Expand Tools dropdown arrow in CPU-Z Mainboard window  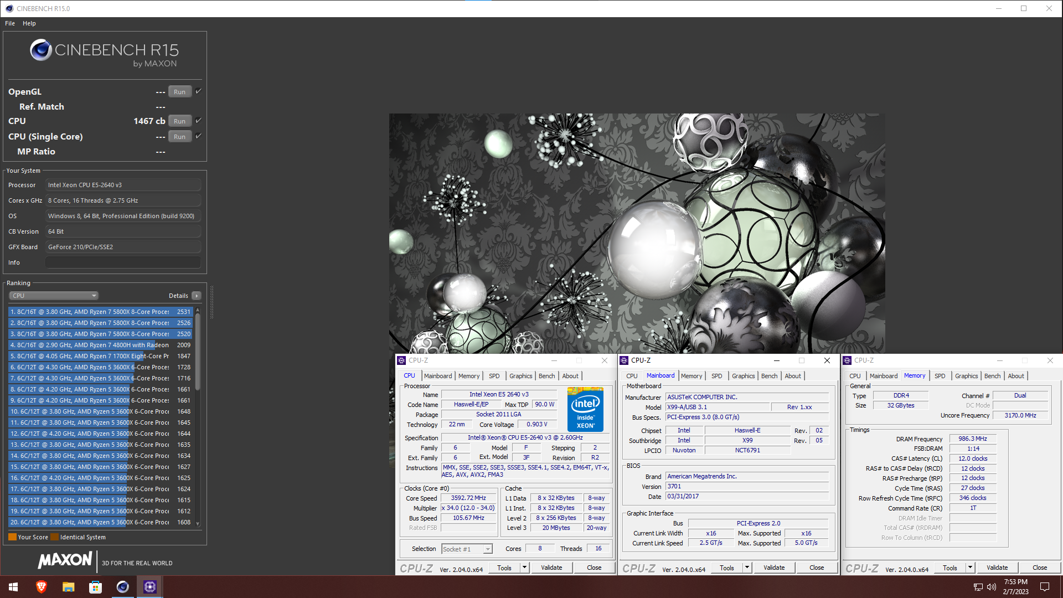point(747,568)
